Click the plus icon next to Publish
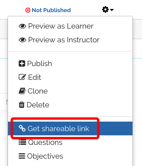This screenshot has height=166, width=142. [22, 63]
